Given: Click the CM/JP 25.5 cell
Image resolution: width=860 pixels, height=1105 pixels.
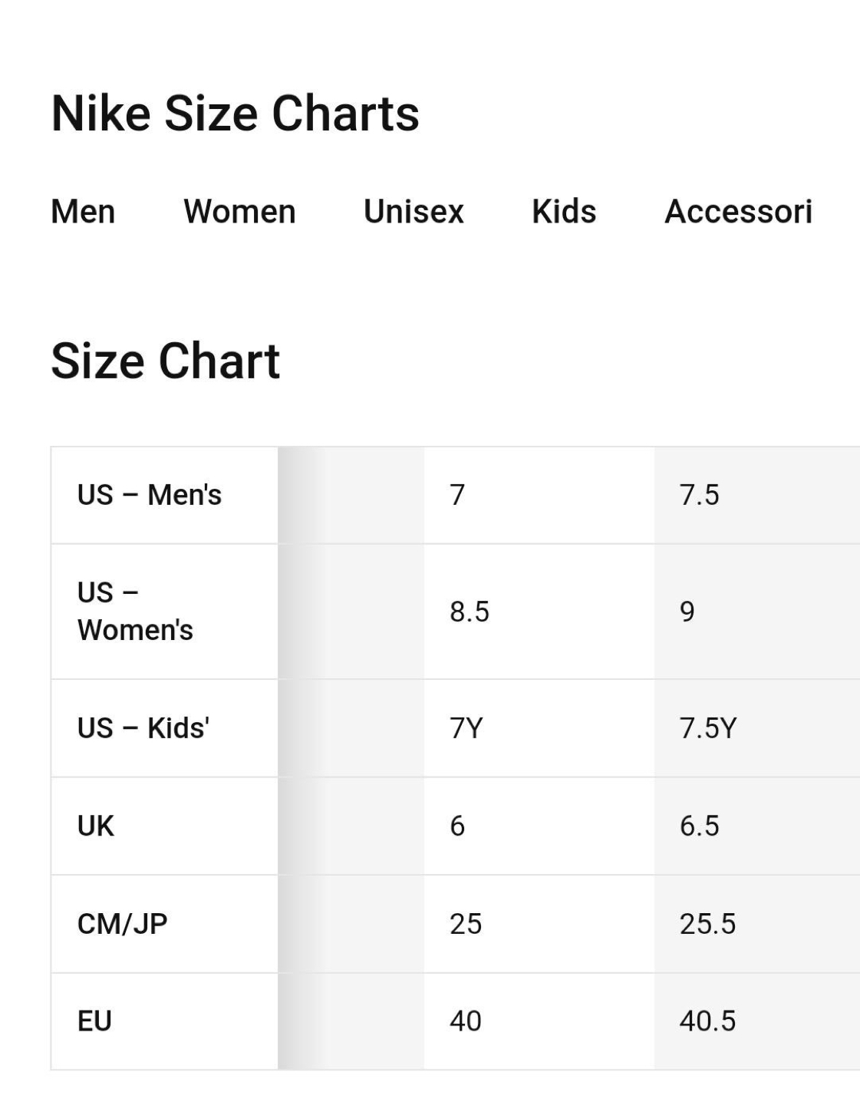Looking at the screenshot, I should pyautogui.click(x=707, y=924).
